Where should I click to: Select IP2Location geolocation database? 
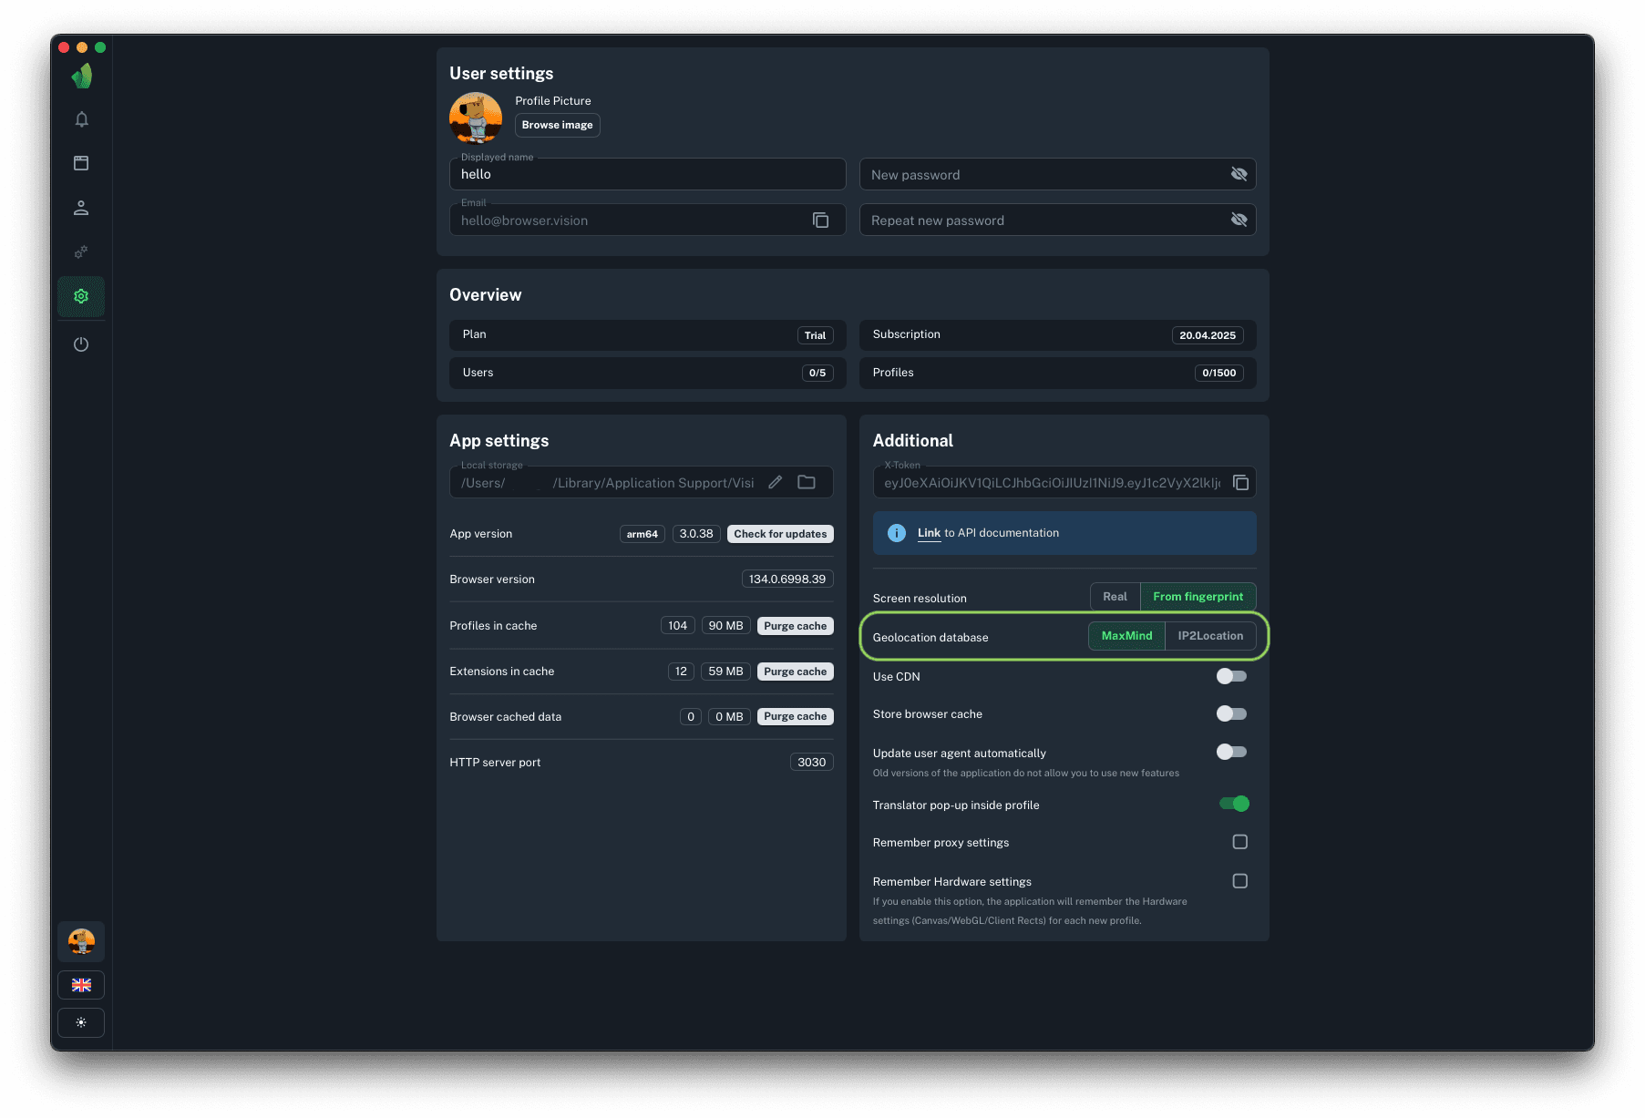point(1209,636)
